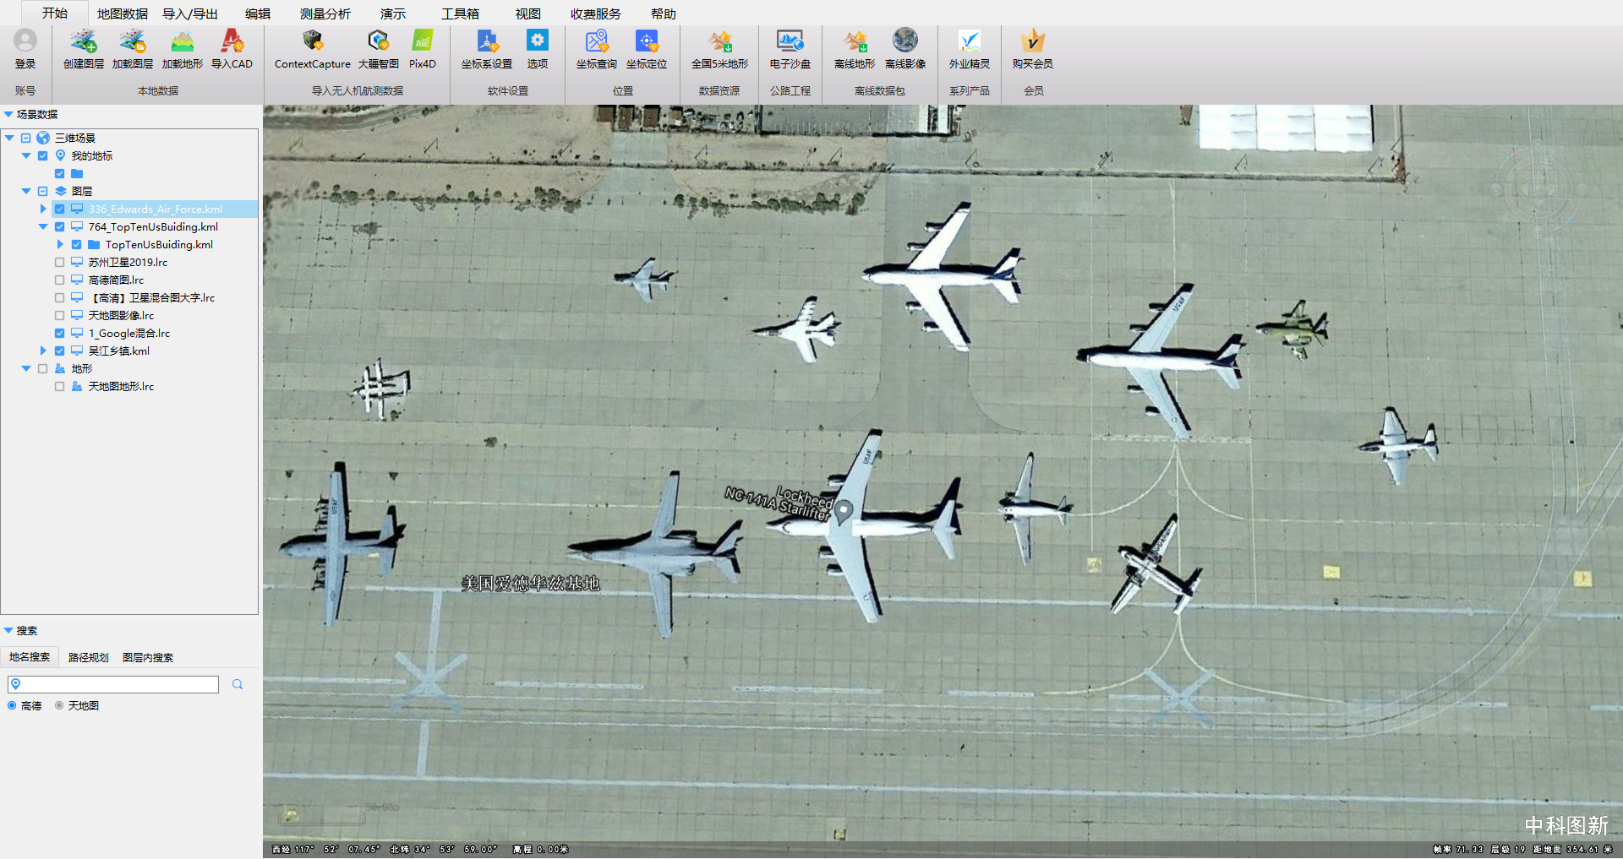This screenshot has height=859, width=1623.
Task: Open the 收费服务 ribbon tab
Action: pyautogui.click(x=596, y=14)
